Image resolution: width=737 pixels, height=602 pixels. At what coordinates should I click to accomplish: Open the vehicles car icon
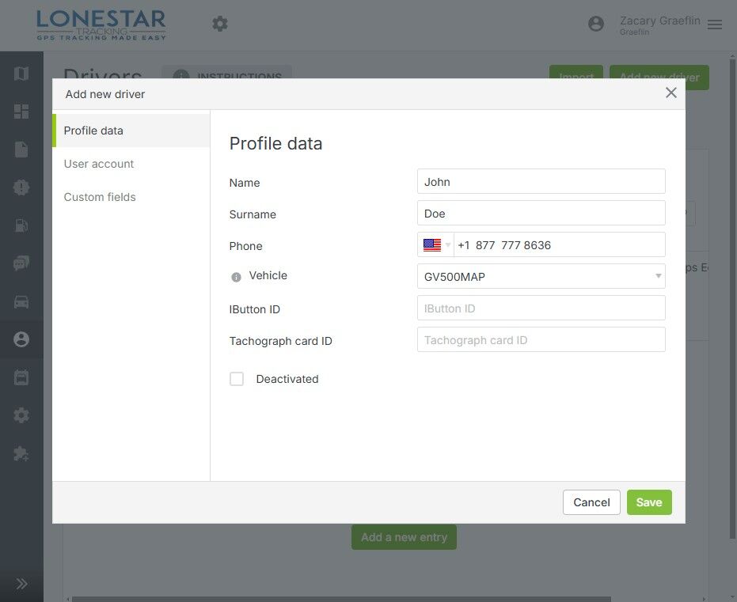[21, 301]
